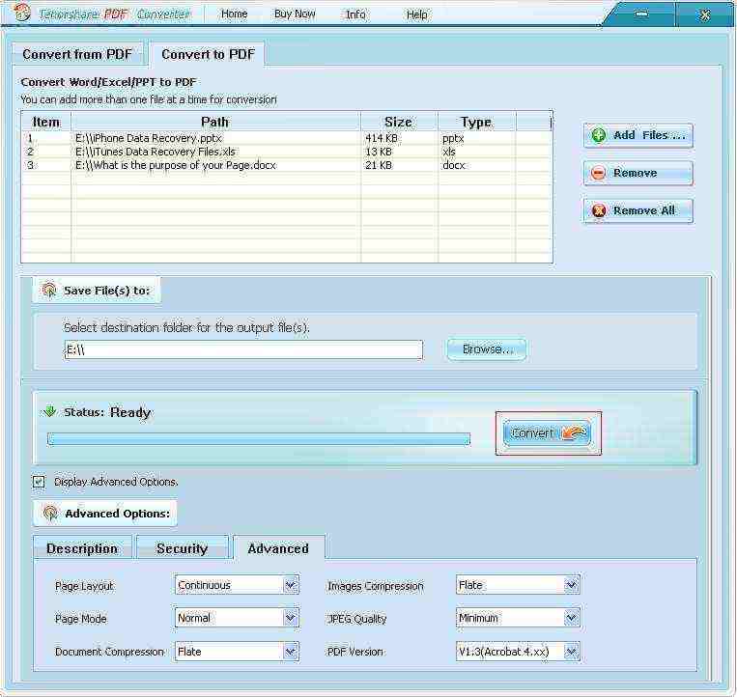The image size is (737, 697).
Task: Open the Page Mode dropdown
Action: click(237, 618)
